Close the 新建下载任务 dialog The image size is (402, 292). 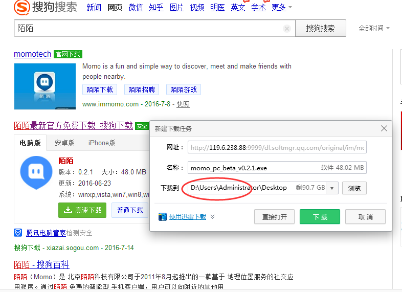pyautogui.click(x=384, y=128)
